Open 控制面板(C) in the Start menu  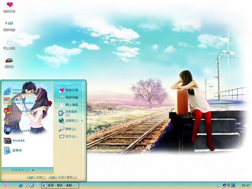pyautogui.click(x=68, y=113)
